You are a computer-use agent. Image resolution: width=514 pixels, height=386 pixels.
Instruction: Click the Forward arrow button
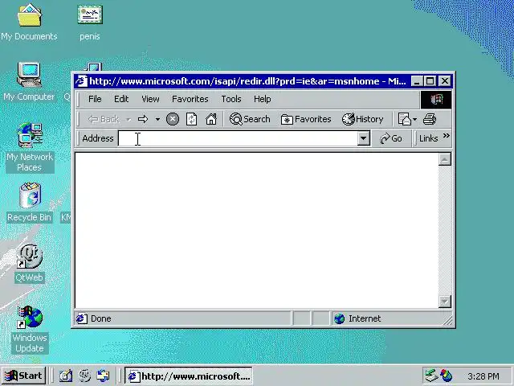[143, 119]
